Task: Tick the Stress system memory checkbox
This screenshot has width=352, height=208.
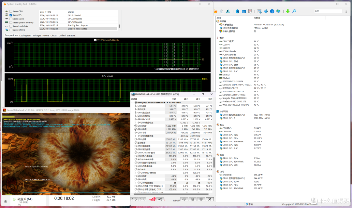Action: tap(11, 22)
